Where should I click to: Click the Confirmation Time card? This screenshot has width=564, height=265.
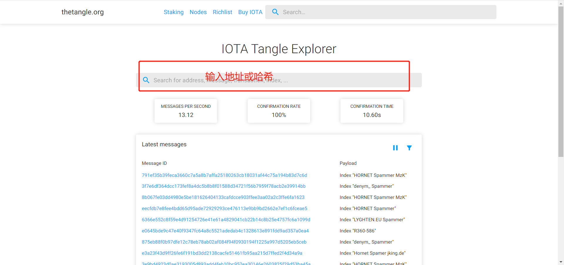point(372,111)
